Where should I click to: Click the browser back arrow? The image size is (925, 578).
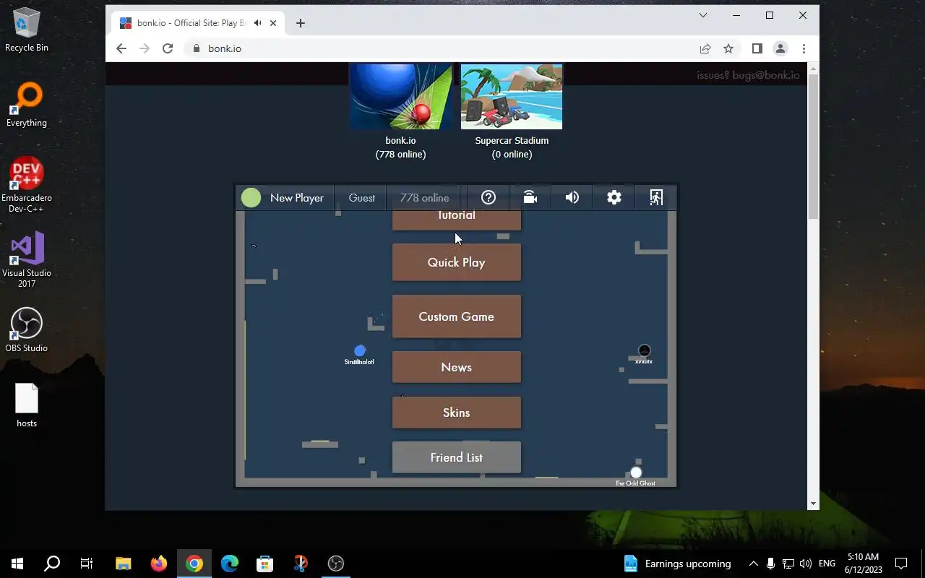[121, 48]
